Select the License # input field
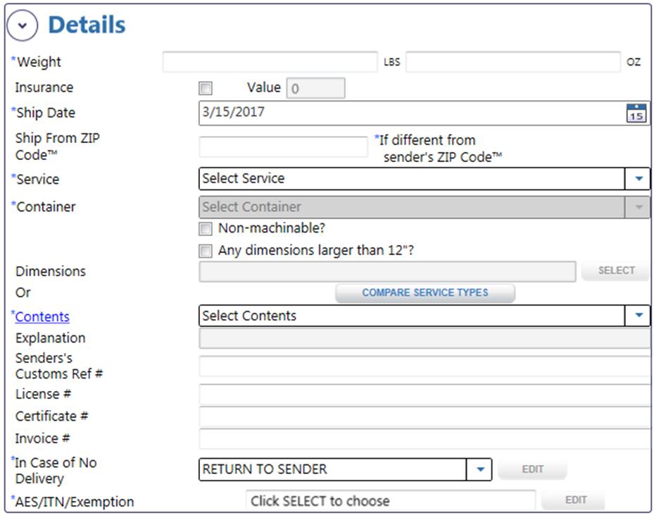This screenshot has width=654, height=515. [x=425, y=395]
